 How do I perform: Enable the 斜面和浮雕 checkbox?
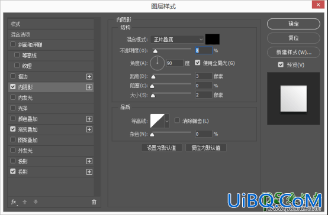[x=13, y=44]
